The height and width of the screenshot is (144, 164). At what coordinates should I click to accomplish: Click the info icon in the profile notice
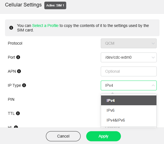[11, 28]
